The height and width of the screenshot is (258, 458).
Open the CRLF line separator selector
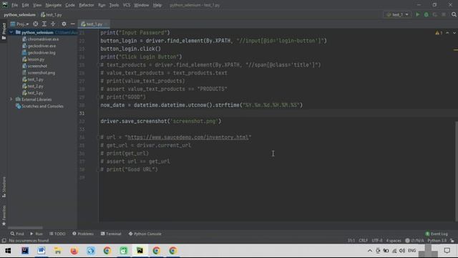364,241
